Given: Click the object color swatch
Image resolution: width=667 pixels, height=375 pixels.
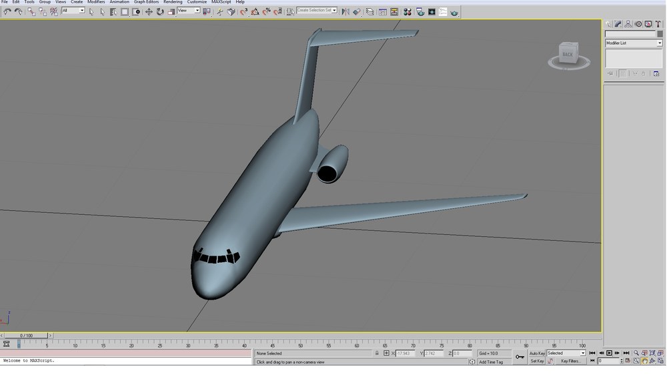Looking at the screenshot, I should 660,34.
